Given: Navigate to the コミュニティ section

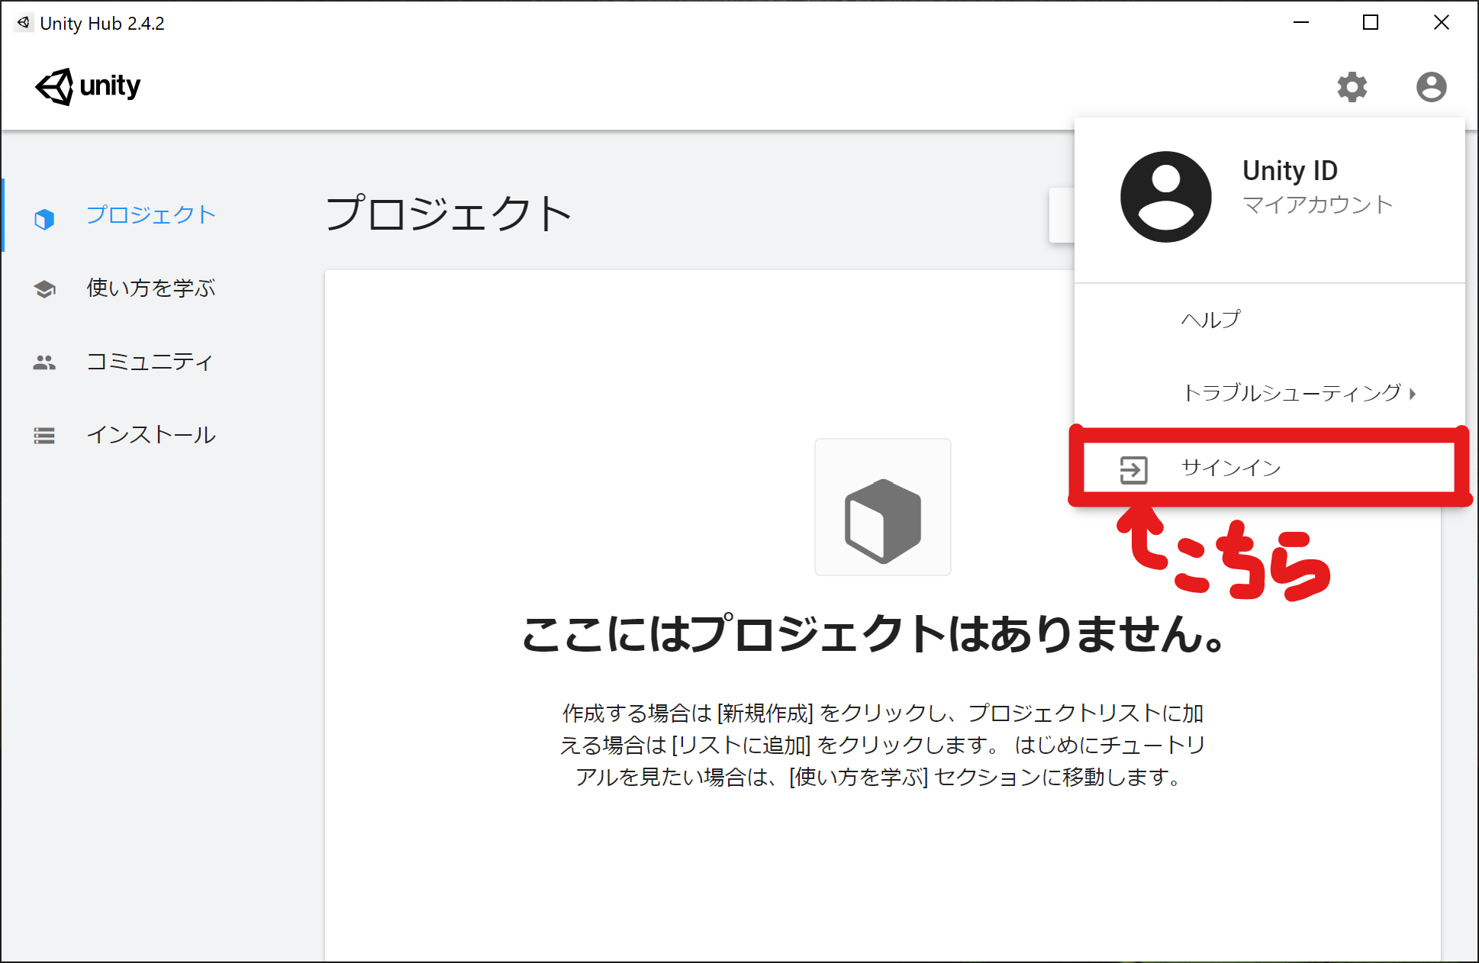Looking at the screenshot, I should pos(150,362).
